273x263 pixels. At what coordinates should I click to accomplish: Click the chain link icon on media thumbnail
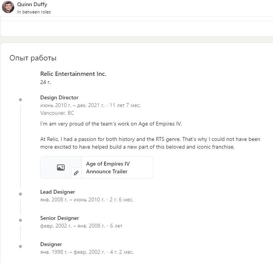76,173
